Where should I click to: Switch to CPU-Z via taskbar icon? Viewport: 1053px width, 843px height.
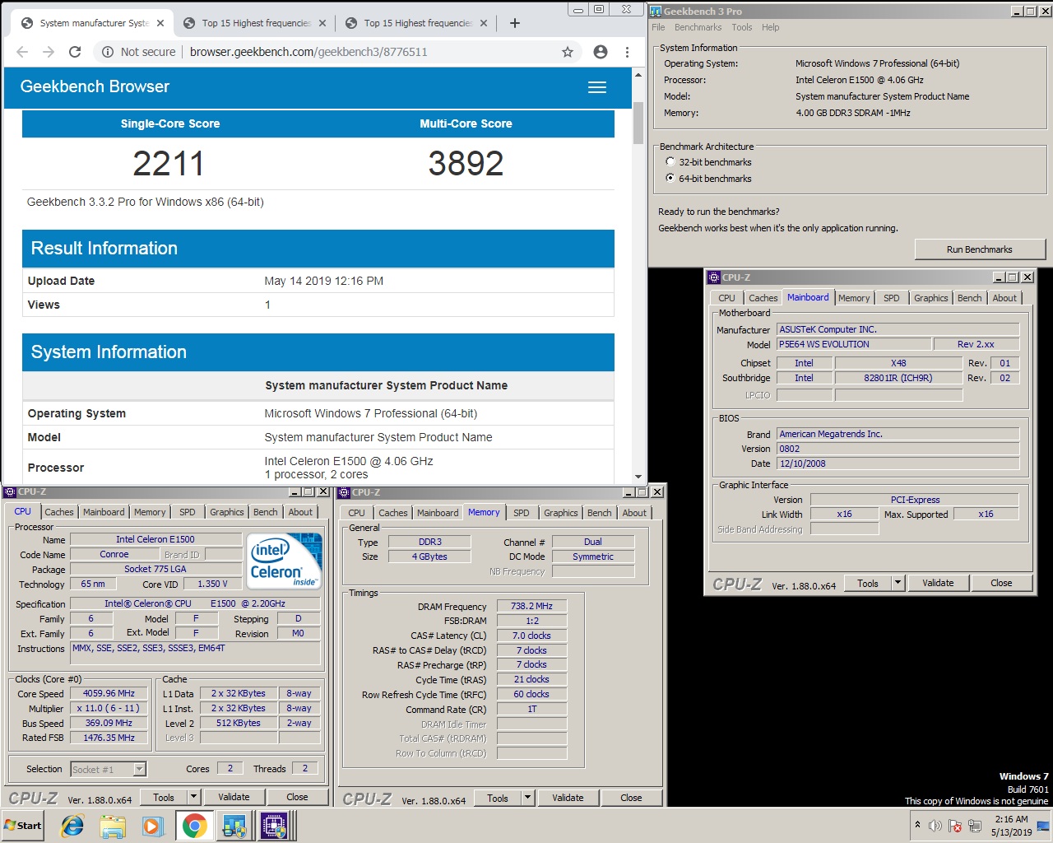[x=274, y=826]
